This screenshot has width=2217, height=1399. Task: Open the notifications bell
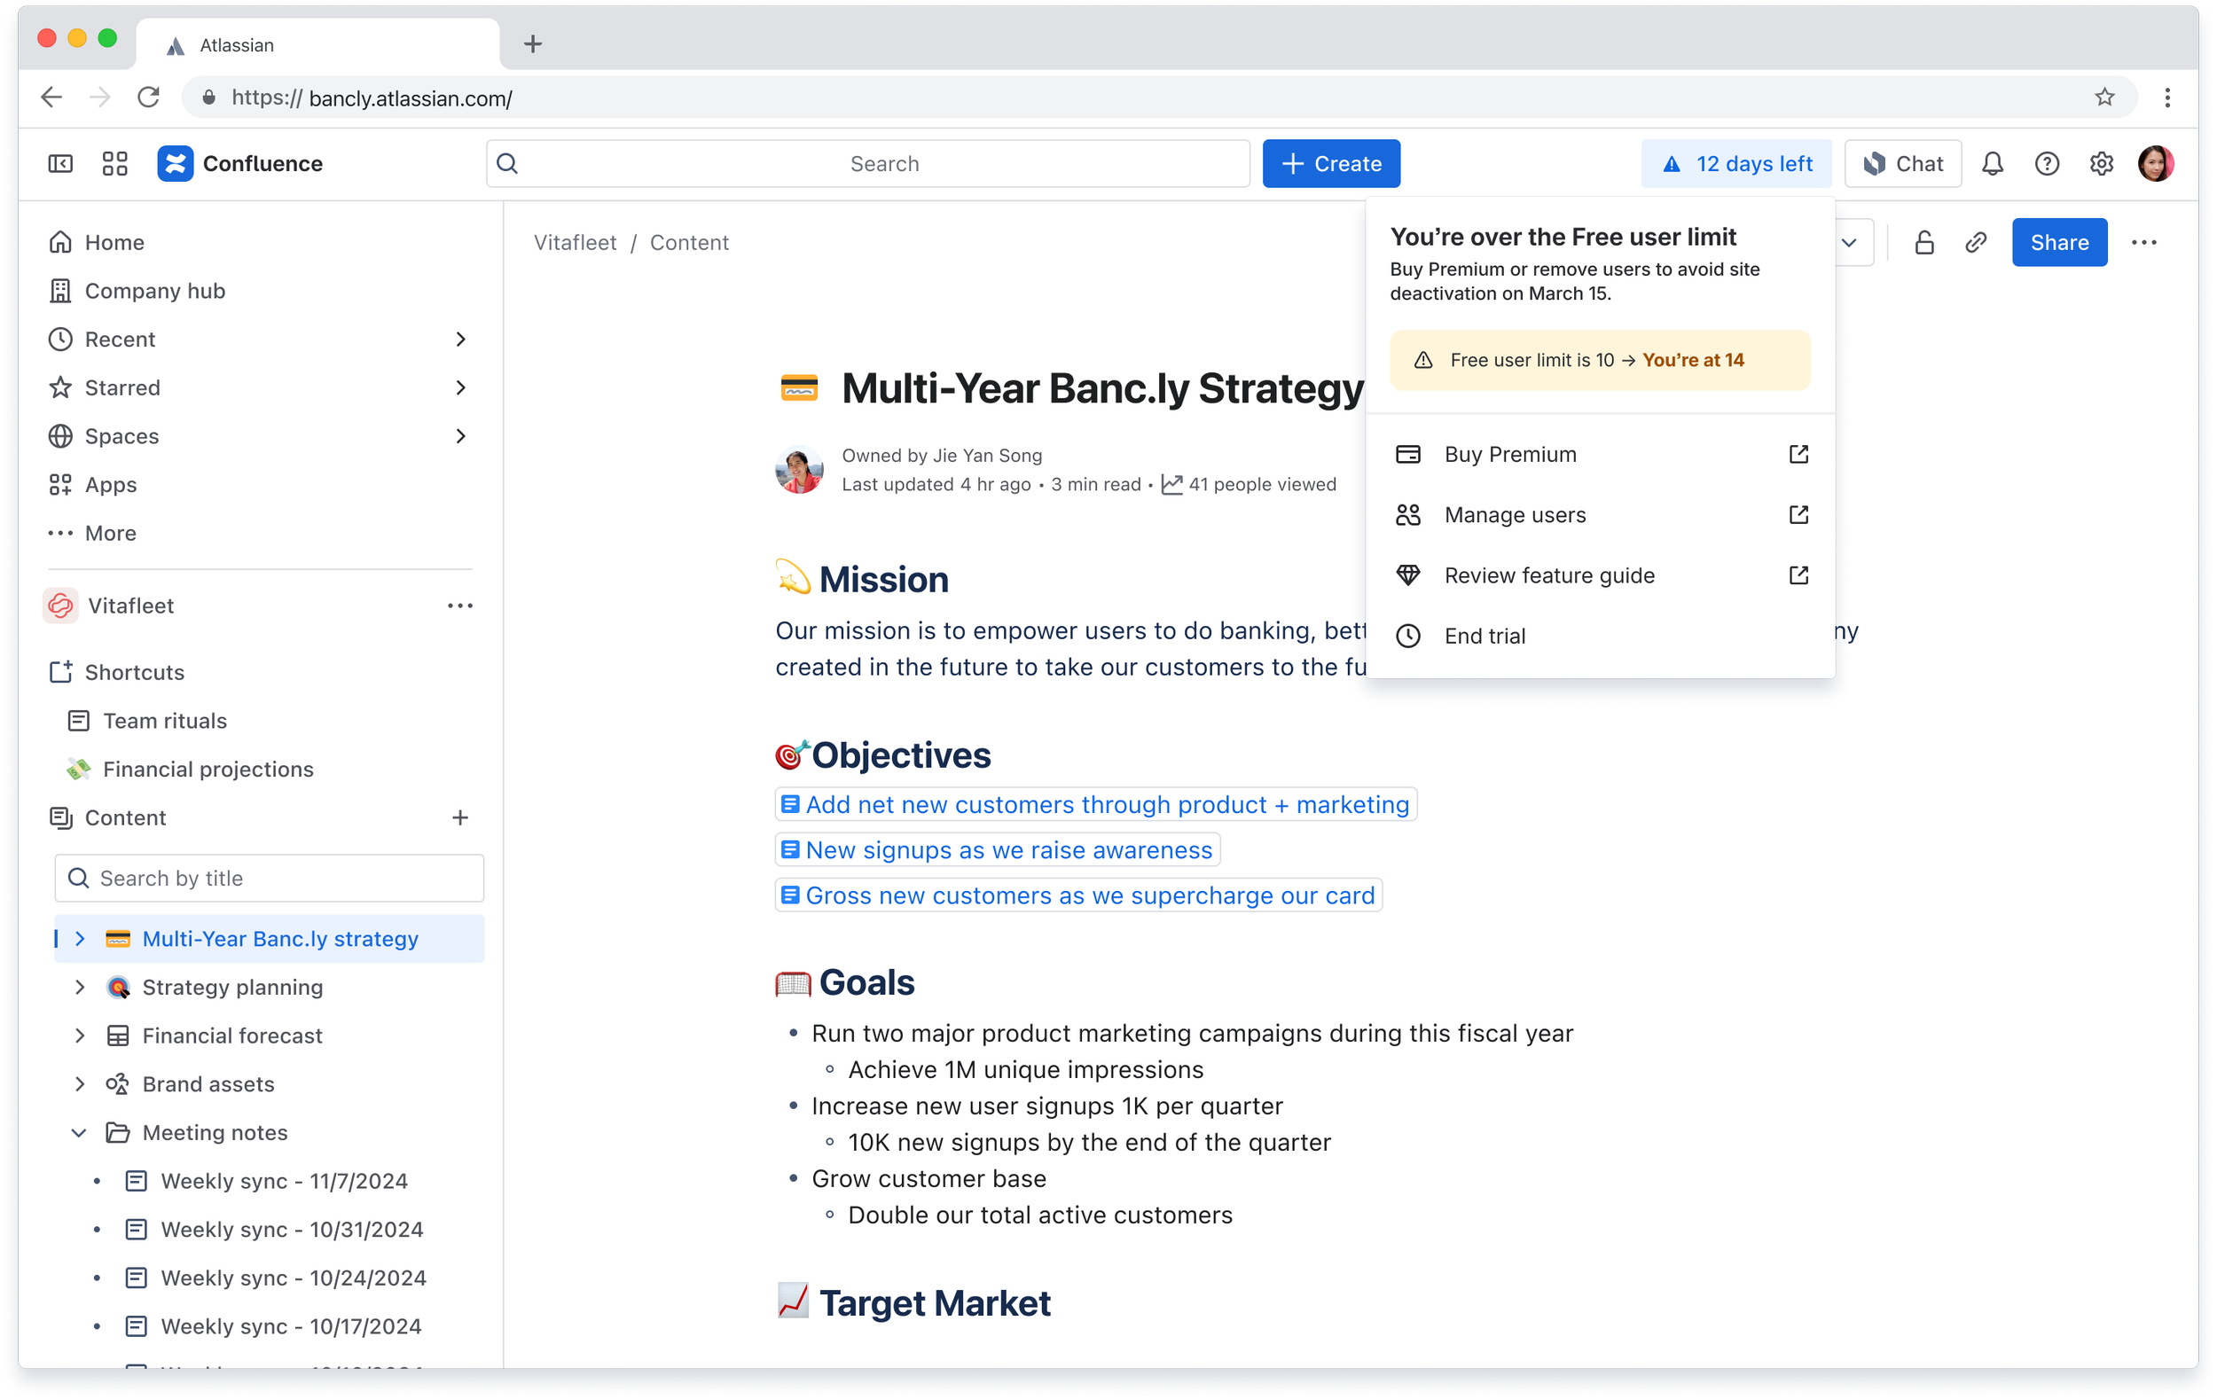tap(1993, 164)
